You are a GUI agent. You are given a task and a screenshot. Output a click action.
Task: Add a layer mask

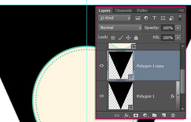[x=136, y=115]
